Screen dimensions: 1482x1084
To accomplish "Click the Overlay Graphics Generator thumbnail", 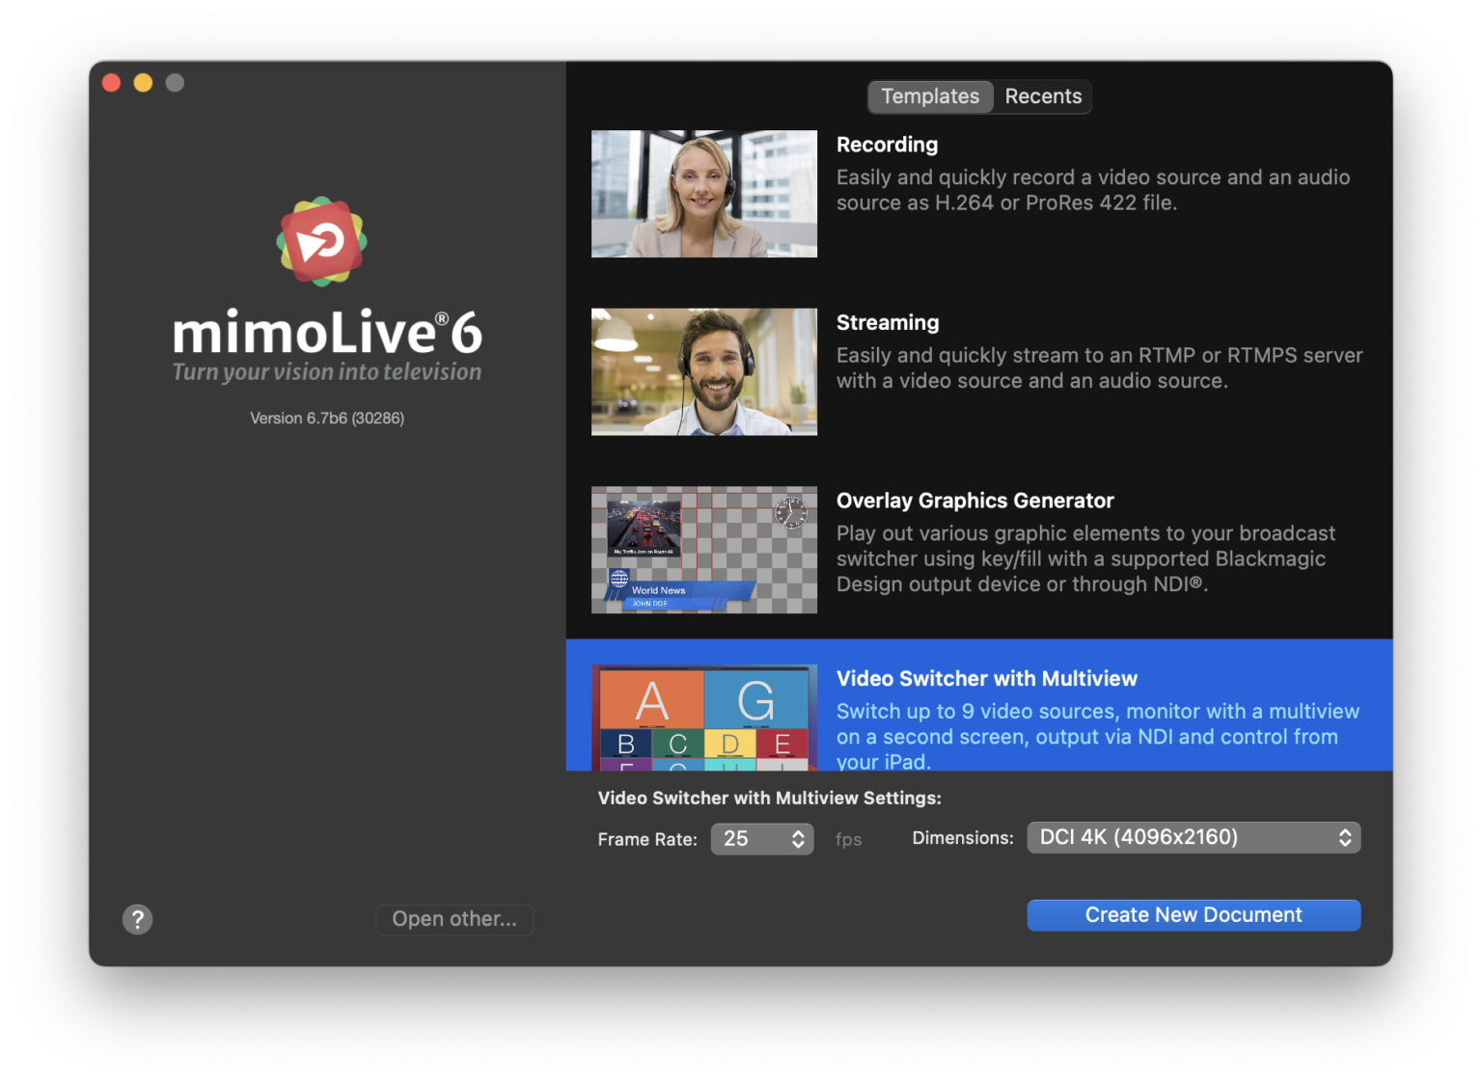I will pos(703,550).
